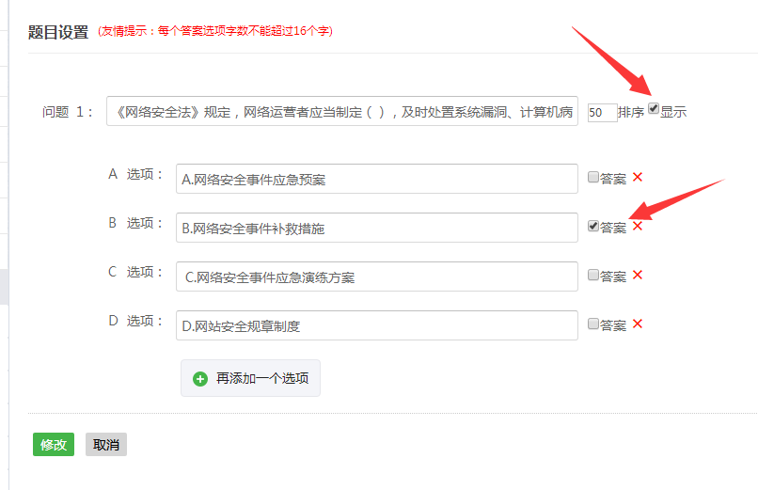Click the 再添加一个选项 button label

click(x=262, y=378)
